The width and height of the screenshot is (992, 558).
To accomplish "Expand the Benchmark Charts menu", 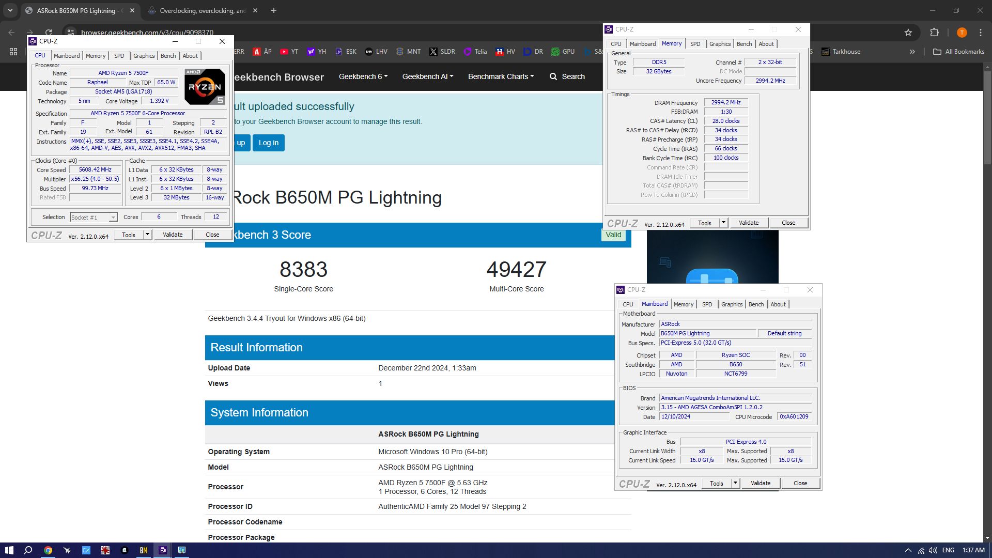I will [501, 76].
